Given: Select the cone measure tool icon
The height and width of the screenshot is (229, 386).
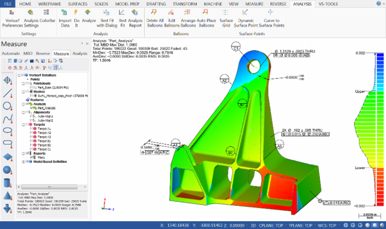Looking at the screenshot, I should click(8, 196).
